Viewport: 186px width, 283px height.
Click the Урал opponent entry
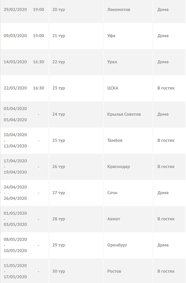tap(112, 62)
